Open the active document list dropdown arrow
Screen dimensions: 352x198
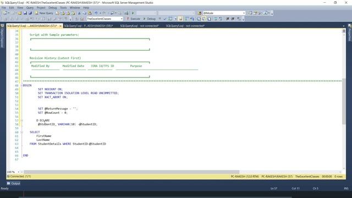pos(344,26)
